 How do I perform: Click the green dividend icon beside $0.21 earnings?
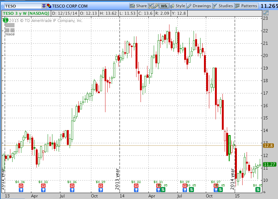[163, 190]
